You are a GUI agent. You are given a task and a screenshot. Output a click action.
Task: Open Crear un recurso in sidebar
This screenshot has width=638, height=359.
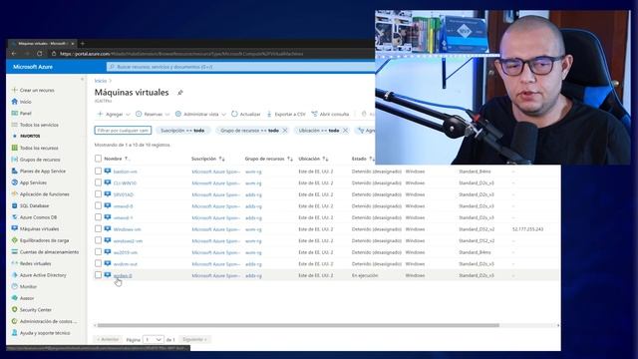tap(37, 90)
